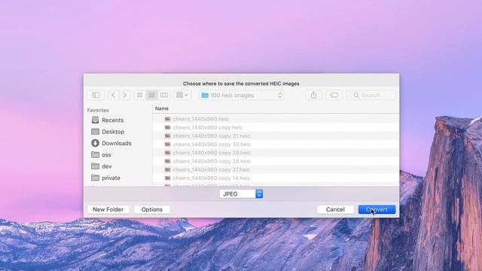Open the '100 heic images' folder path dropdown
The width and height of the screenshot is (482, 271).
241,96
